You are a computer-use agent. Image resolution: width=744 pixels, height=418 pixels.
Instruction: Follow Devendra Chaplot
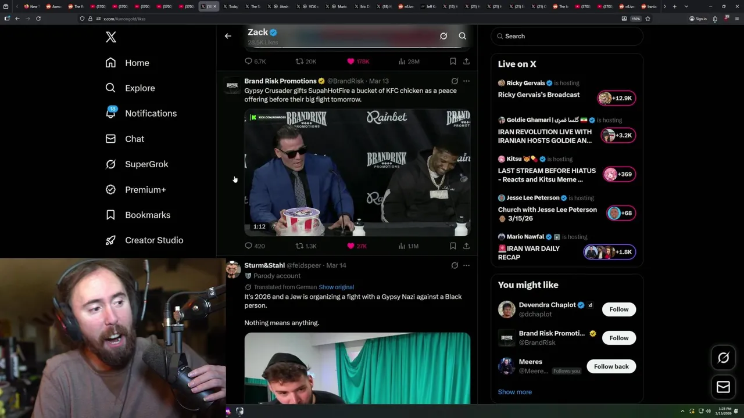pyautogui.click(x=619, y=309)
